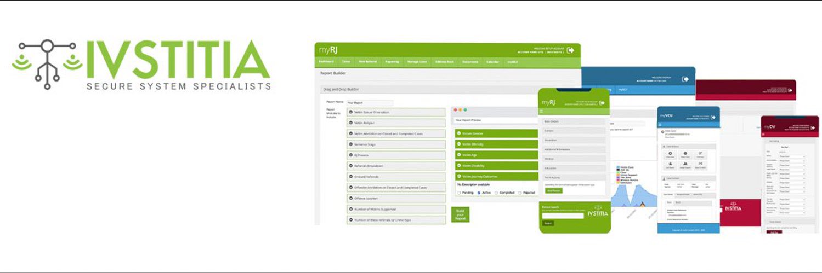This screenshot has width=822, height=273.
Task: Click the plus icon beside Offence Location
Action: (x=351, y=198)
